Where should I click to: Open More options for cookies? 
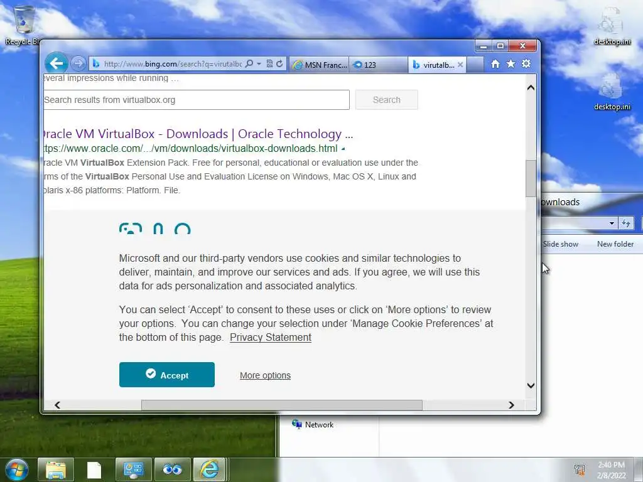tap(266, 375)
